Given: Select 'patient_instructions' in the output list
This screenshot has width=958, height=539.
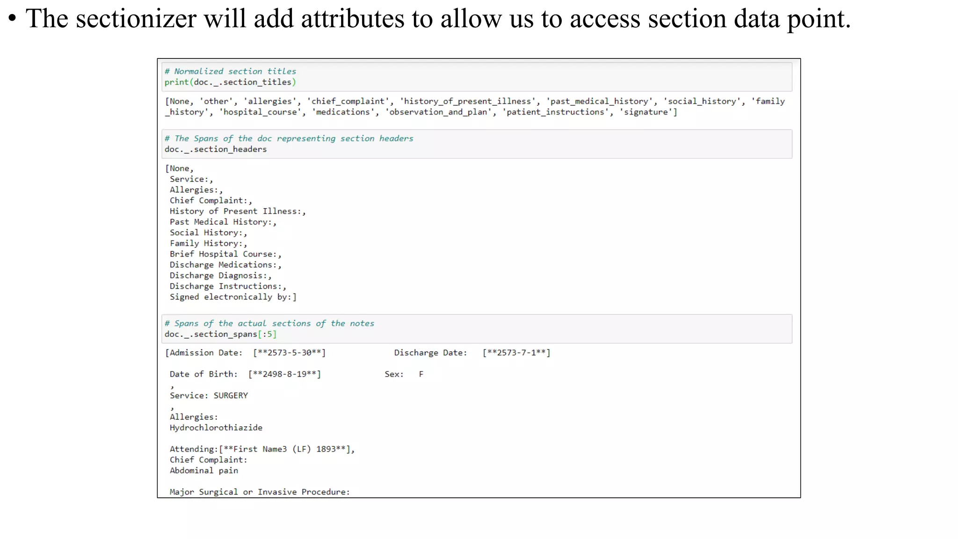Looking at the screenshot, I should coord(555,112).
